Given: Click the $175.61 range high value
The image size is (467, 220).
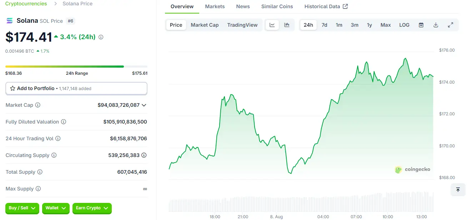Looking at the screenshot, I should (x=140, y=73).
